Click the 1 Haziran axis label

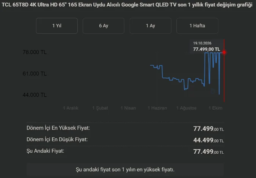tap(157, 108)
